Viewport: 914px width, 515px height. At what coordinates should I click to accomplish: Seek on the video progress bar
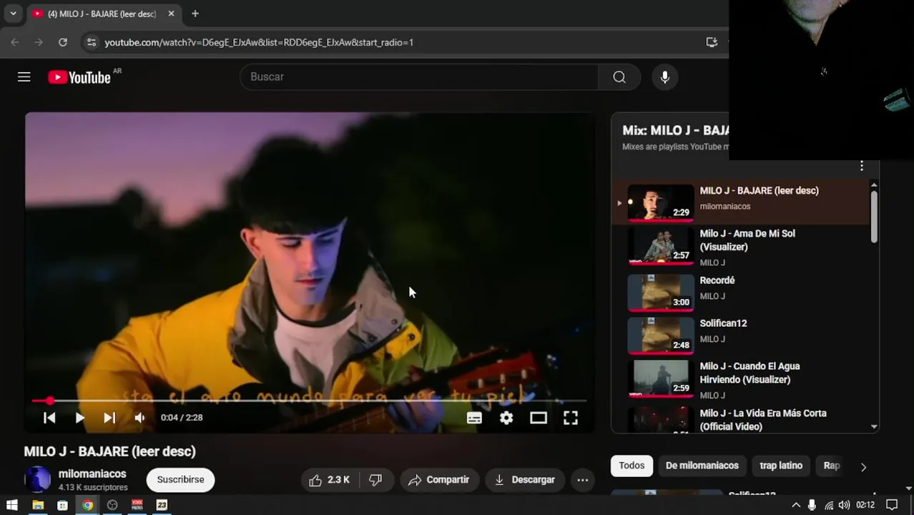click(309, 401)
